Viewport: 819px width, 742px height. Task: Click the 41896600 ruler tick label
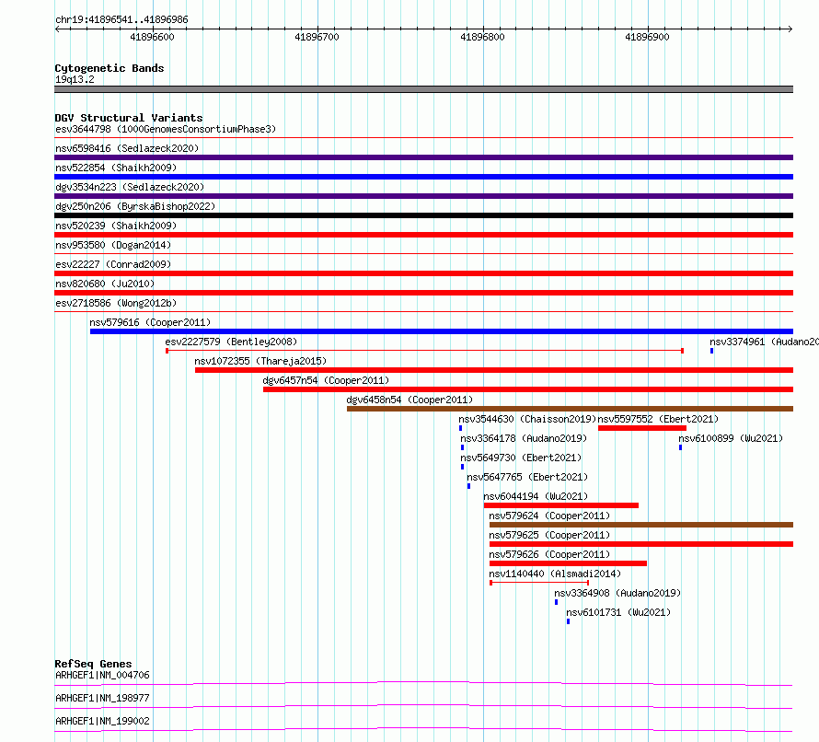click(152, 37)
